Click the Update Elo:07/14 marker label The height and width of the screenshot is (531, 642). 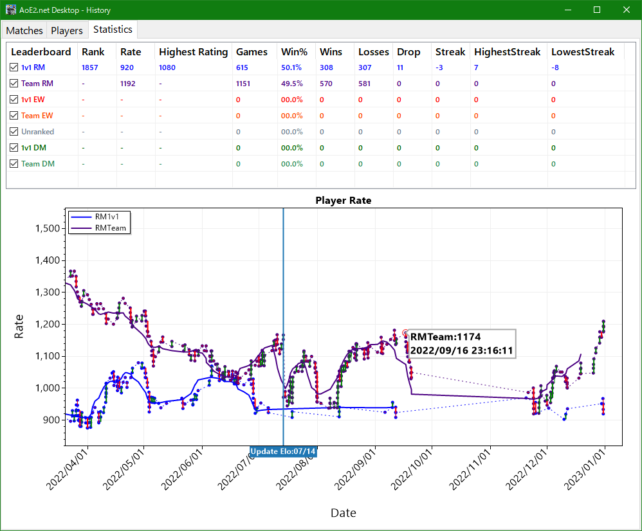pyautogui.click(x=283, y=451)
